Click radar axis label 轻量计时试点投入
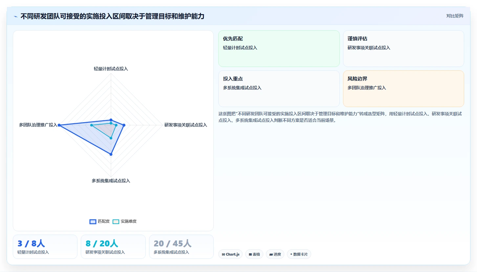This screenshot has height=272, width=477. coord(111,69)
